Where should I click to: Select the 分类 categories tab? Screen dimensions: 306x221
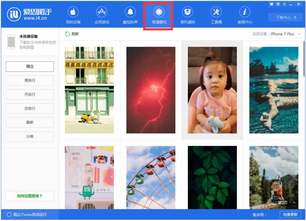click(30, 136)
